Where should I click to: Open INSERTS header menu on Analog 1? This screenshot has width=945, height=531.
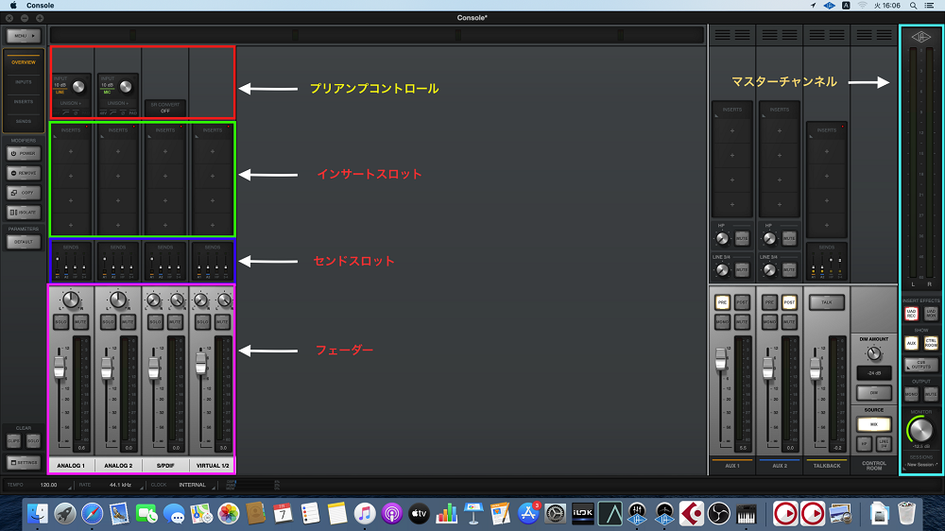[x=71, y=130]
